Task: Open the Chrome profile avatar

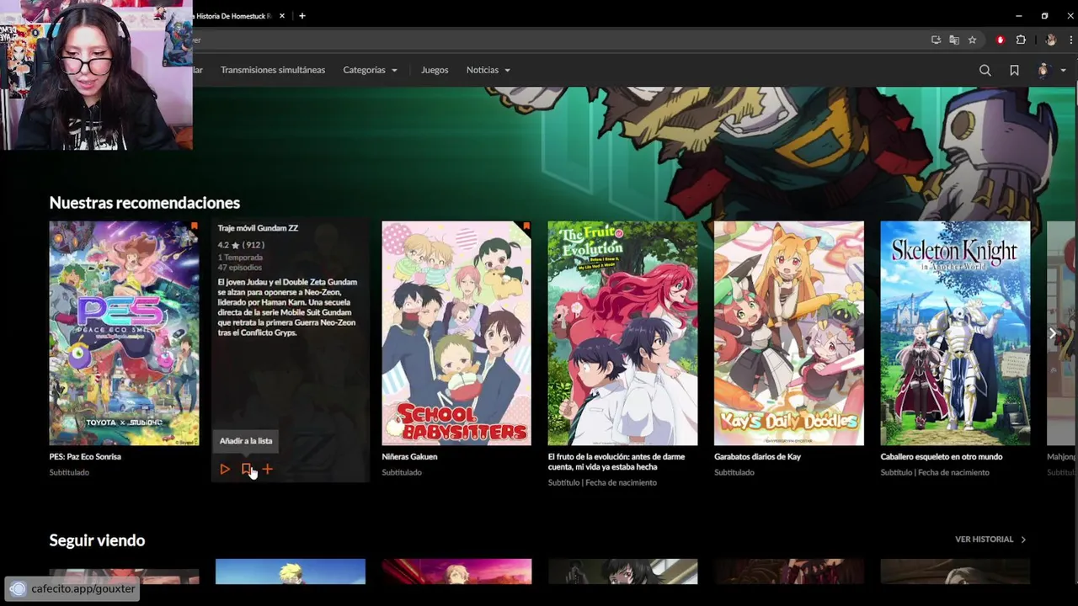Action: click(x=1050, y=40)
